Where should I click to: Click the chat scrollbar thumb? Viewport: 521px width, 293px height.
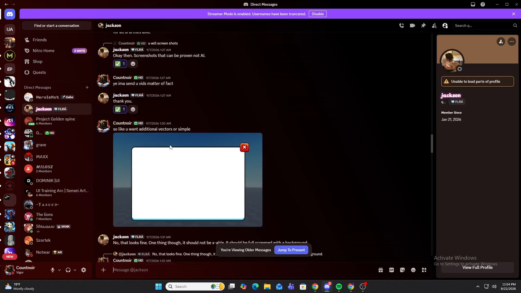click(x=432, y=143)
